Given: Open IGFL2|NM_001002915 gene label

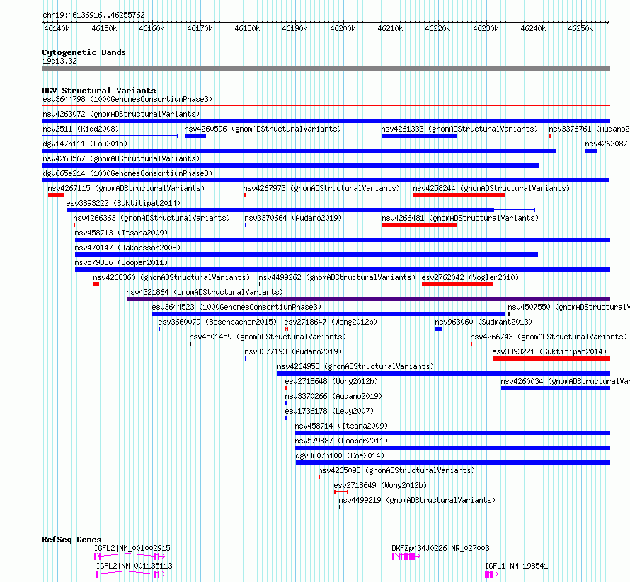Looking at the screenshot, I should pyautogui.click(x=132, y=548).
